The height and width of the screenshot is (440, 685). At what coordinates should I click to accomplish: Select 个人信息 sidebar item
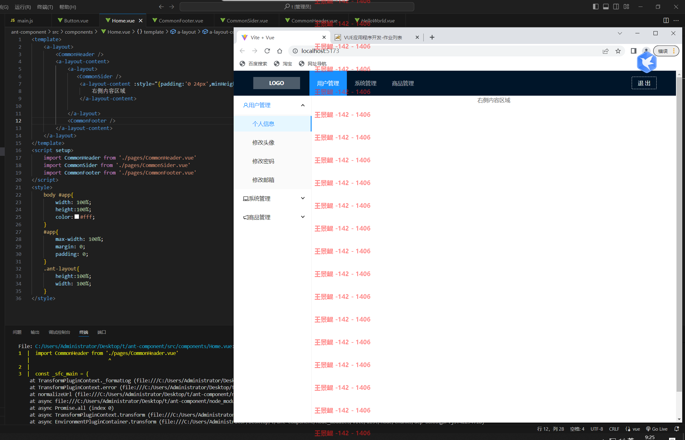point(273,124)
